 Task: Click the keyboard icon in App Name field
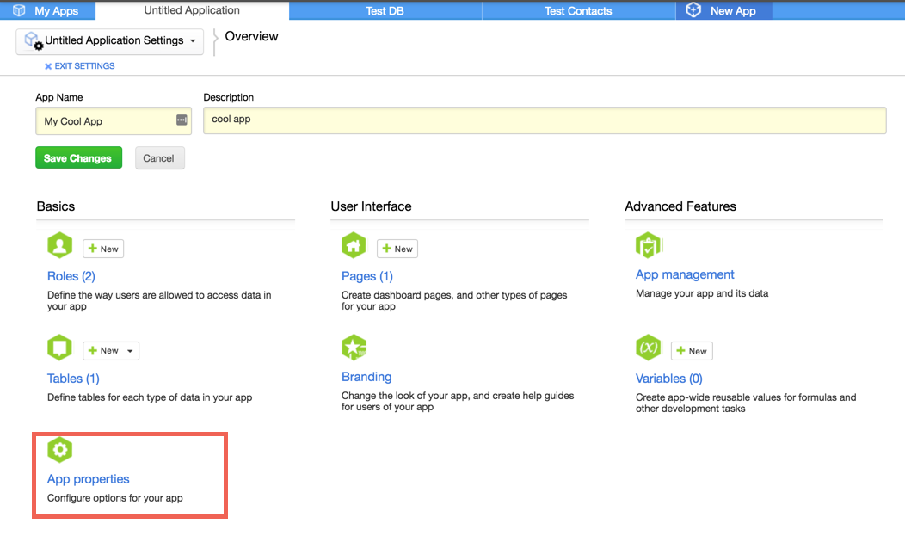(x=181, y=120)
